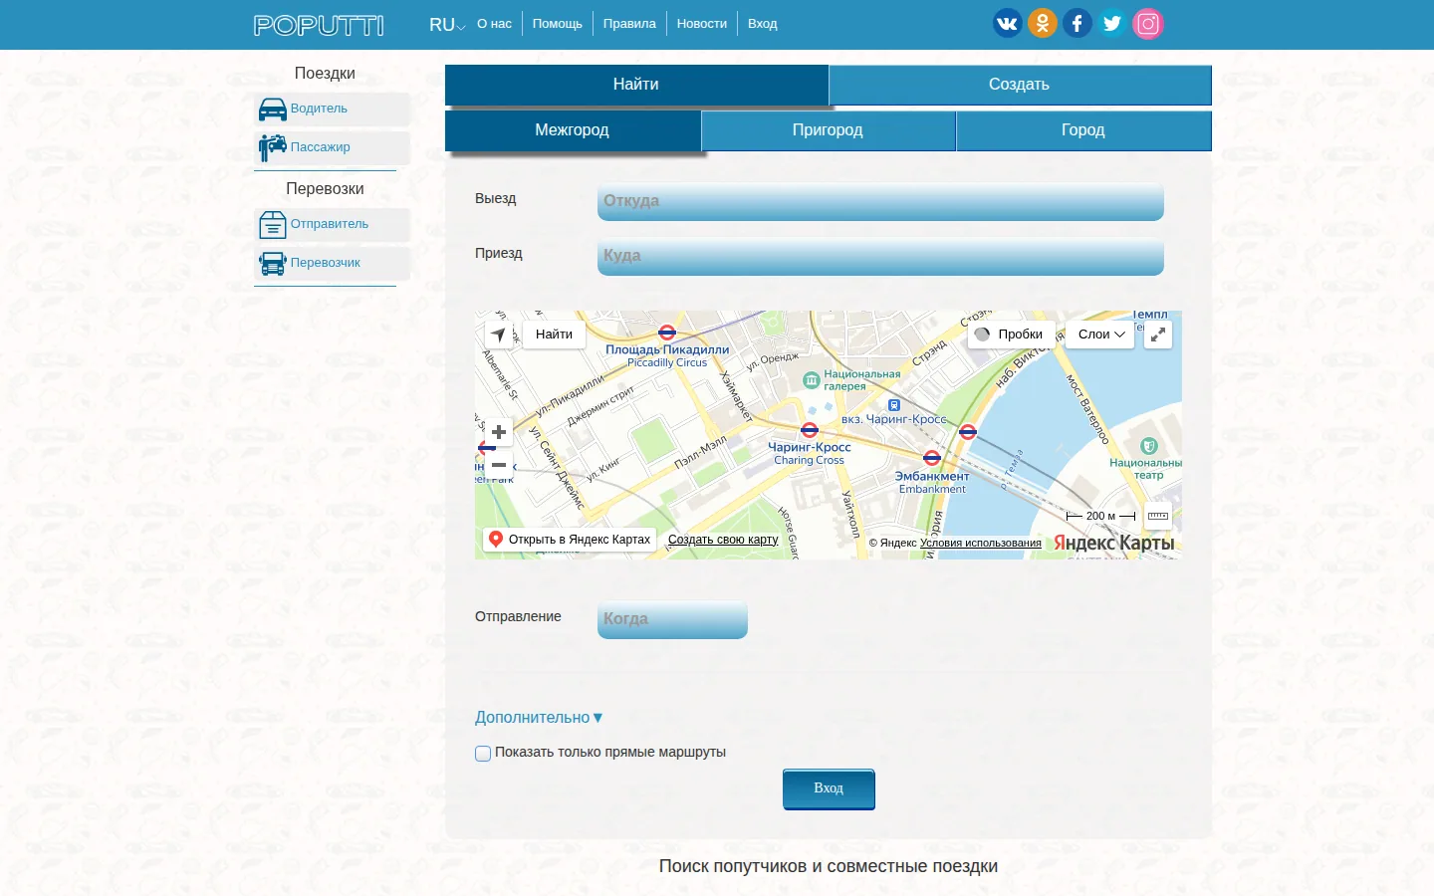
Task: Open the Instagram social icon
Action: [x=1148, y=23]
